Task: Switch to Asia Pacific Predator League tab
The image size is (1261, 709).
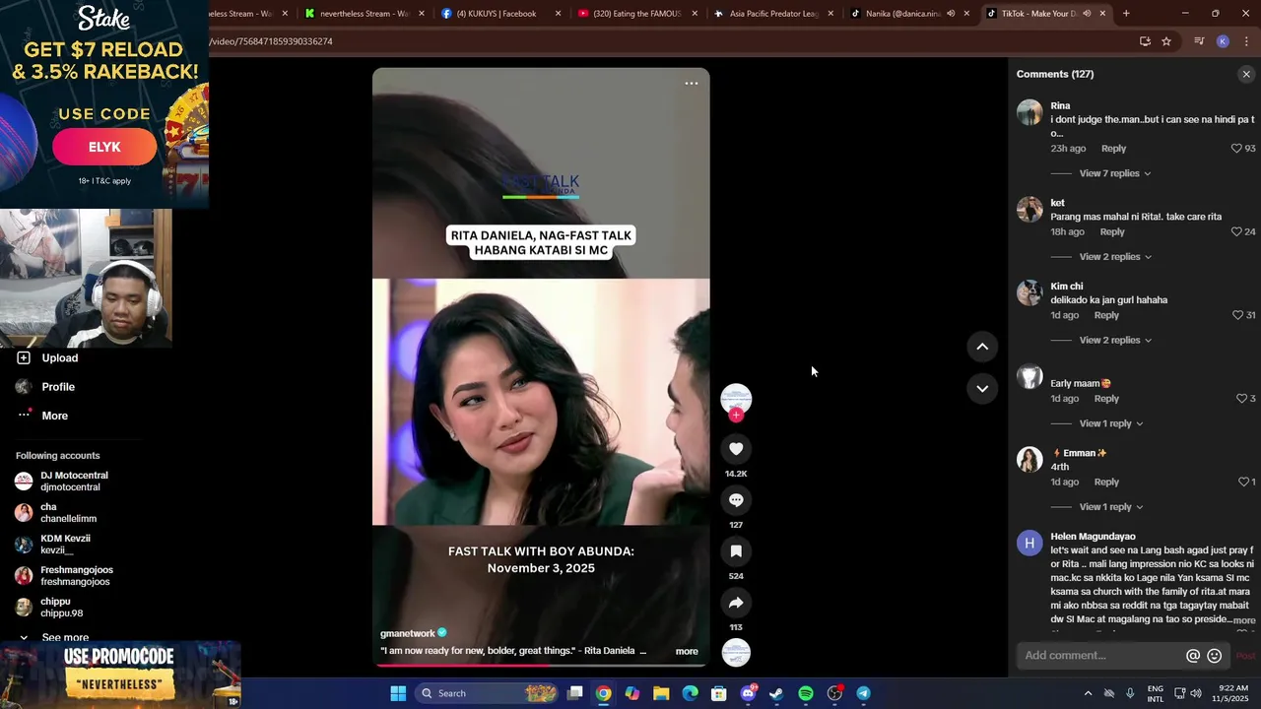Action: point(773,14)
